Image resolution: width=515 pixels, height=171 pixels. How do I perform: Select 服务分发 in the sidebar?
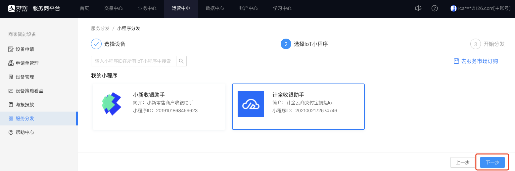pyautogui.click(x=39, y=119)
